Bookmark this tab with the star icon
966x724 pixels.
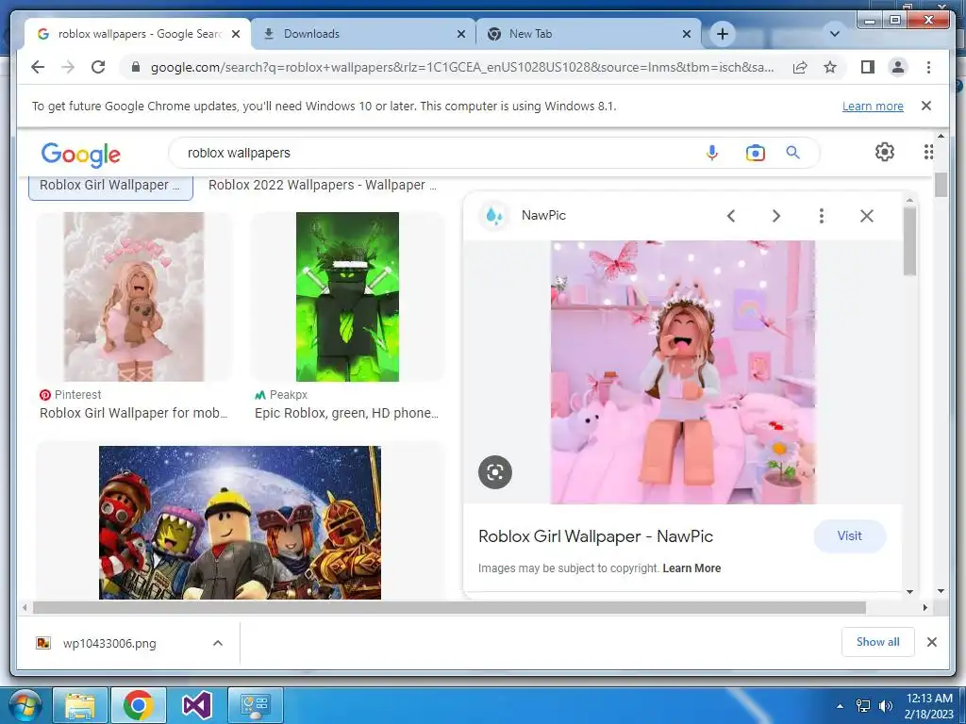[x=830, y=67]
